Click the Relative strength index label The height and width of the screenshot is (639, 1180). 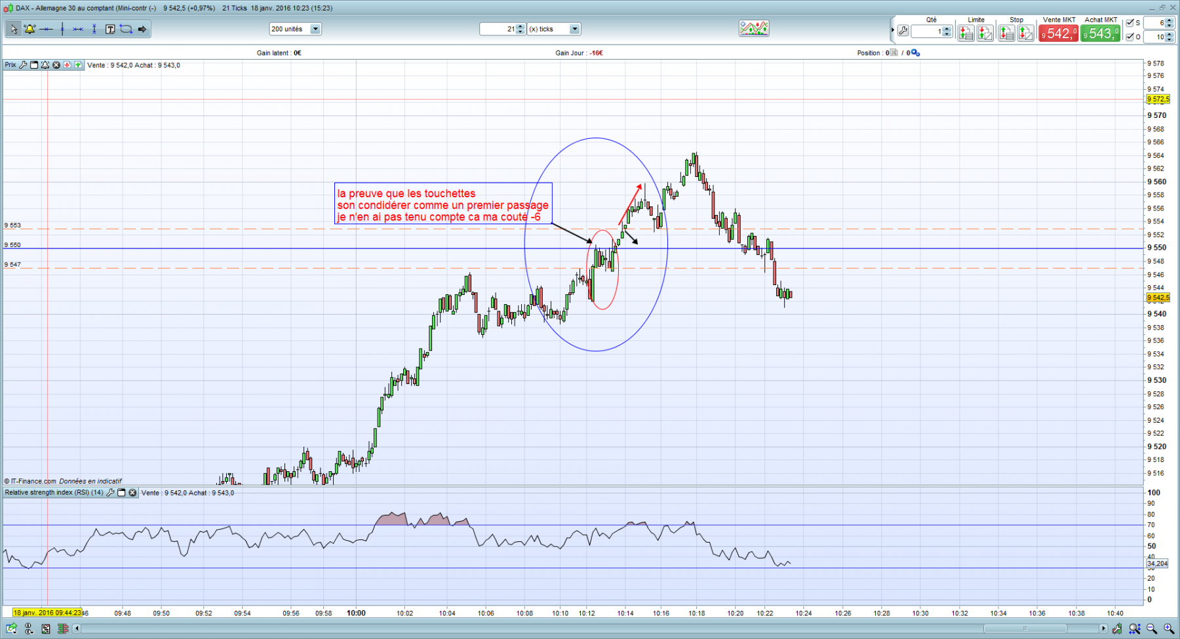coord(54,493)
